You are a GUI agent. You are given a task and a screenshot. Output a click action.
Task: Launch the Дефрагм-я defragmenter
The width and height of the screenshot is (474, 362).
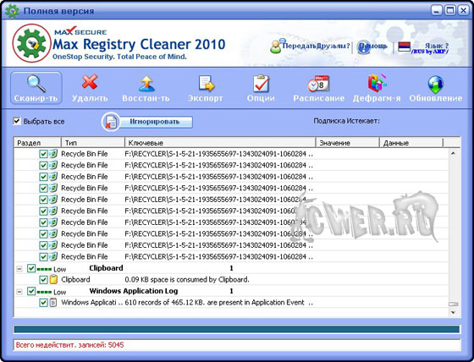tap(377, 88)
